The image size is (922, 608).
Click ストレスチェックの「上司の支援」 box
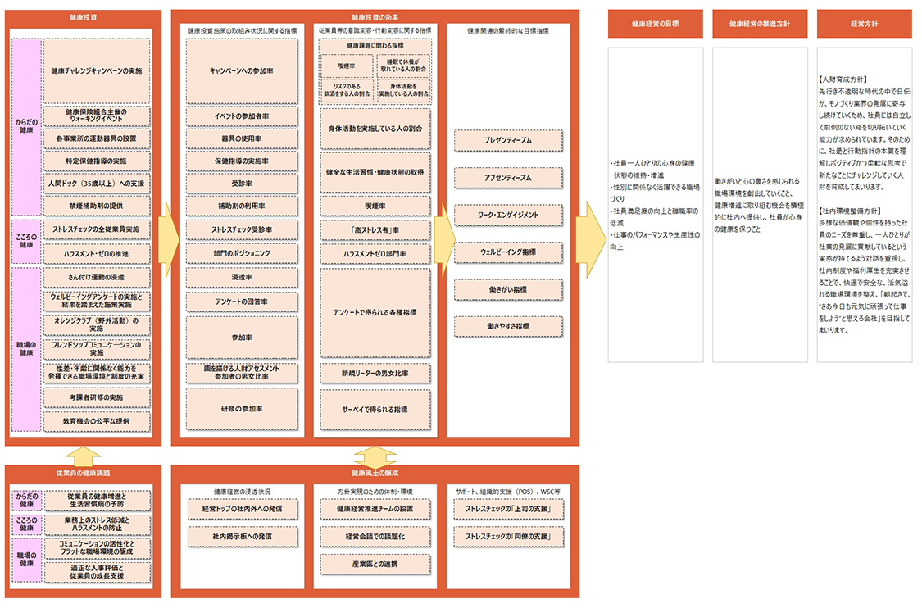(x=508, y=509)
